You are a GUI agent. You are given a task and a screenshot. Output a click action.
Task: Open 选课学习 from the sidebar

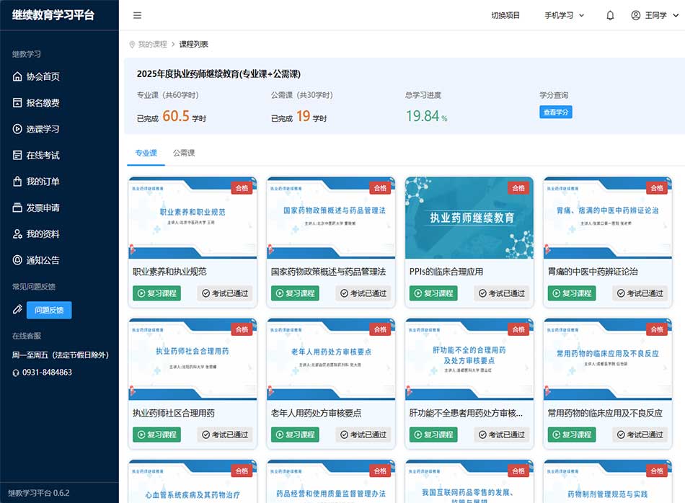click(43, 129)
